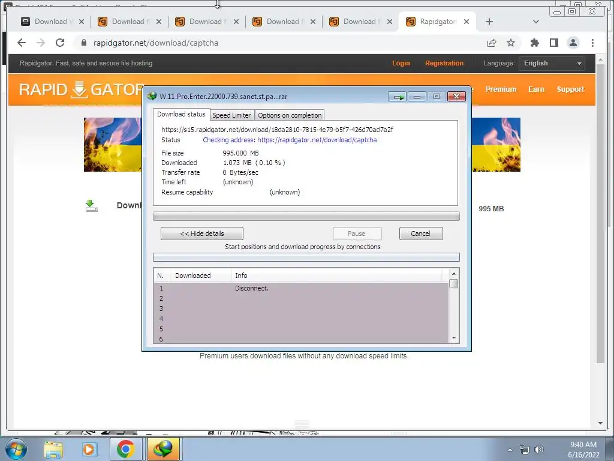
Task: Click the checking address captcha link text
Action: tap(290, 140)
